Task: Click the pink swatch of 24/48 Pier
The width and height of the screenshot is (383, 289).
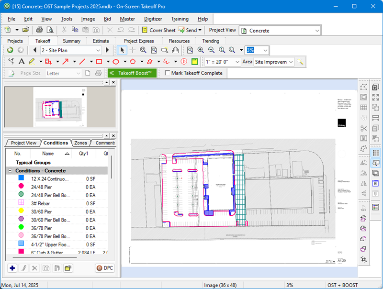Action: point(21,186)
